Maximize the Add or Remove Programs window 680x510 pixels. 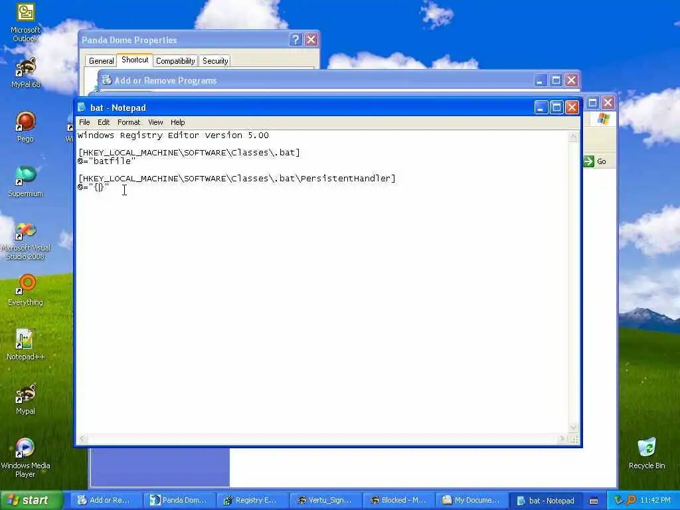click(x=556, y=80)
